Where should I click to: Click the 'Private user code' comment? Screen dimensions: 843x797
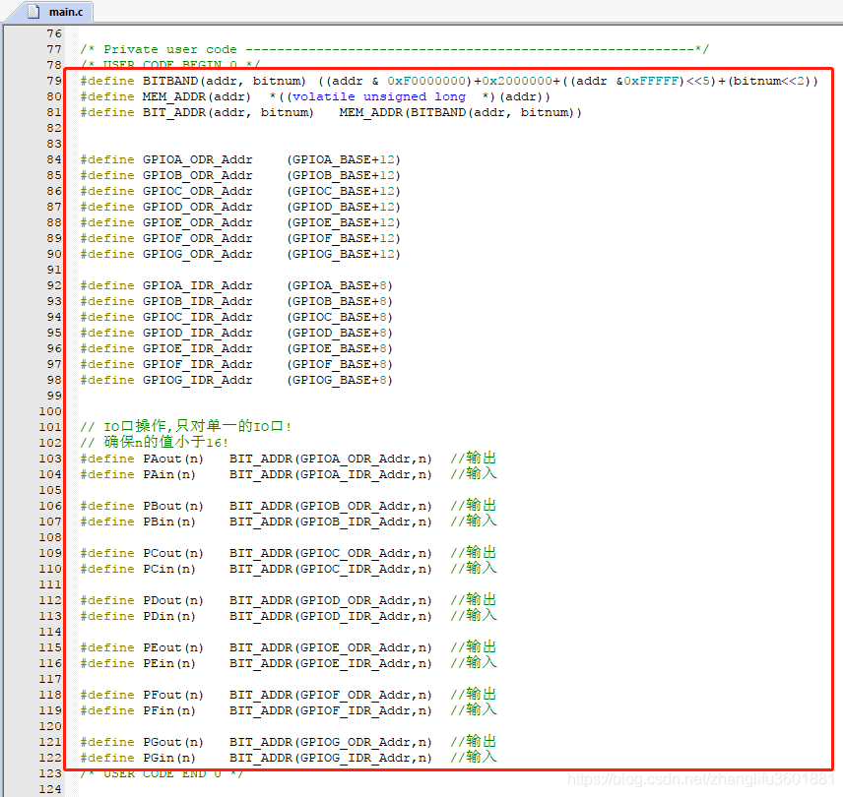[165, 49]
